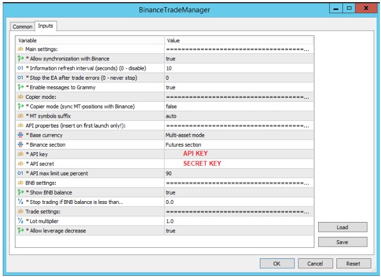
Task: Click the OK button
Action: pos(277,263)
